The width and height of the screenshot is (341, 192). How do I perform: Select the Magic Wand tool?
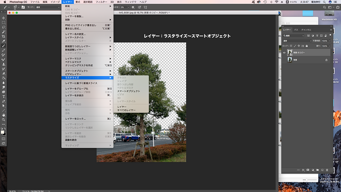click(3, 32)
